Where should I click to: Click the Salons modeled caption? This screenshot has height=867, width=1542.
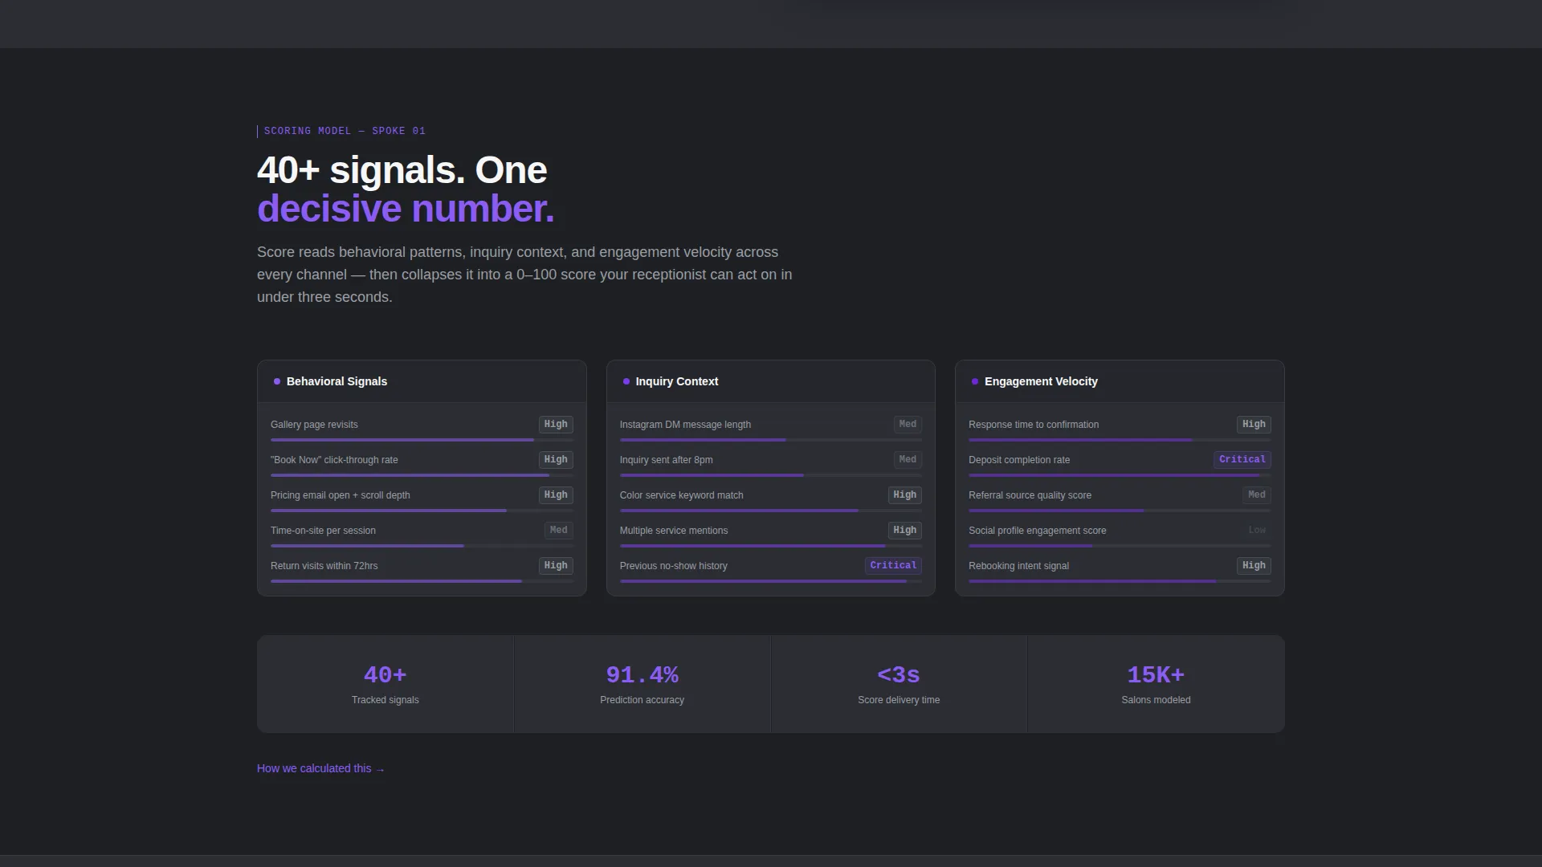coord(1156,700)
